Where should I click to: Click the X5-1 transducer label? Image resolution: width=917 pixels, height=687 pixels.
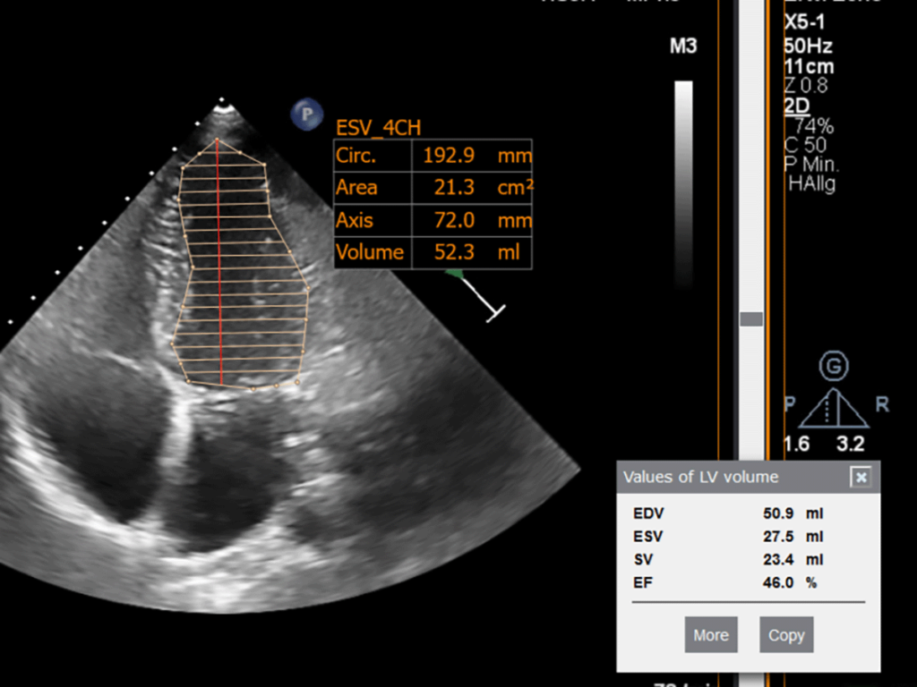tap(805, 22)
